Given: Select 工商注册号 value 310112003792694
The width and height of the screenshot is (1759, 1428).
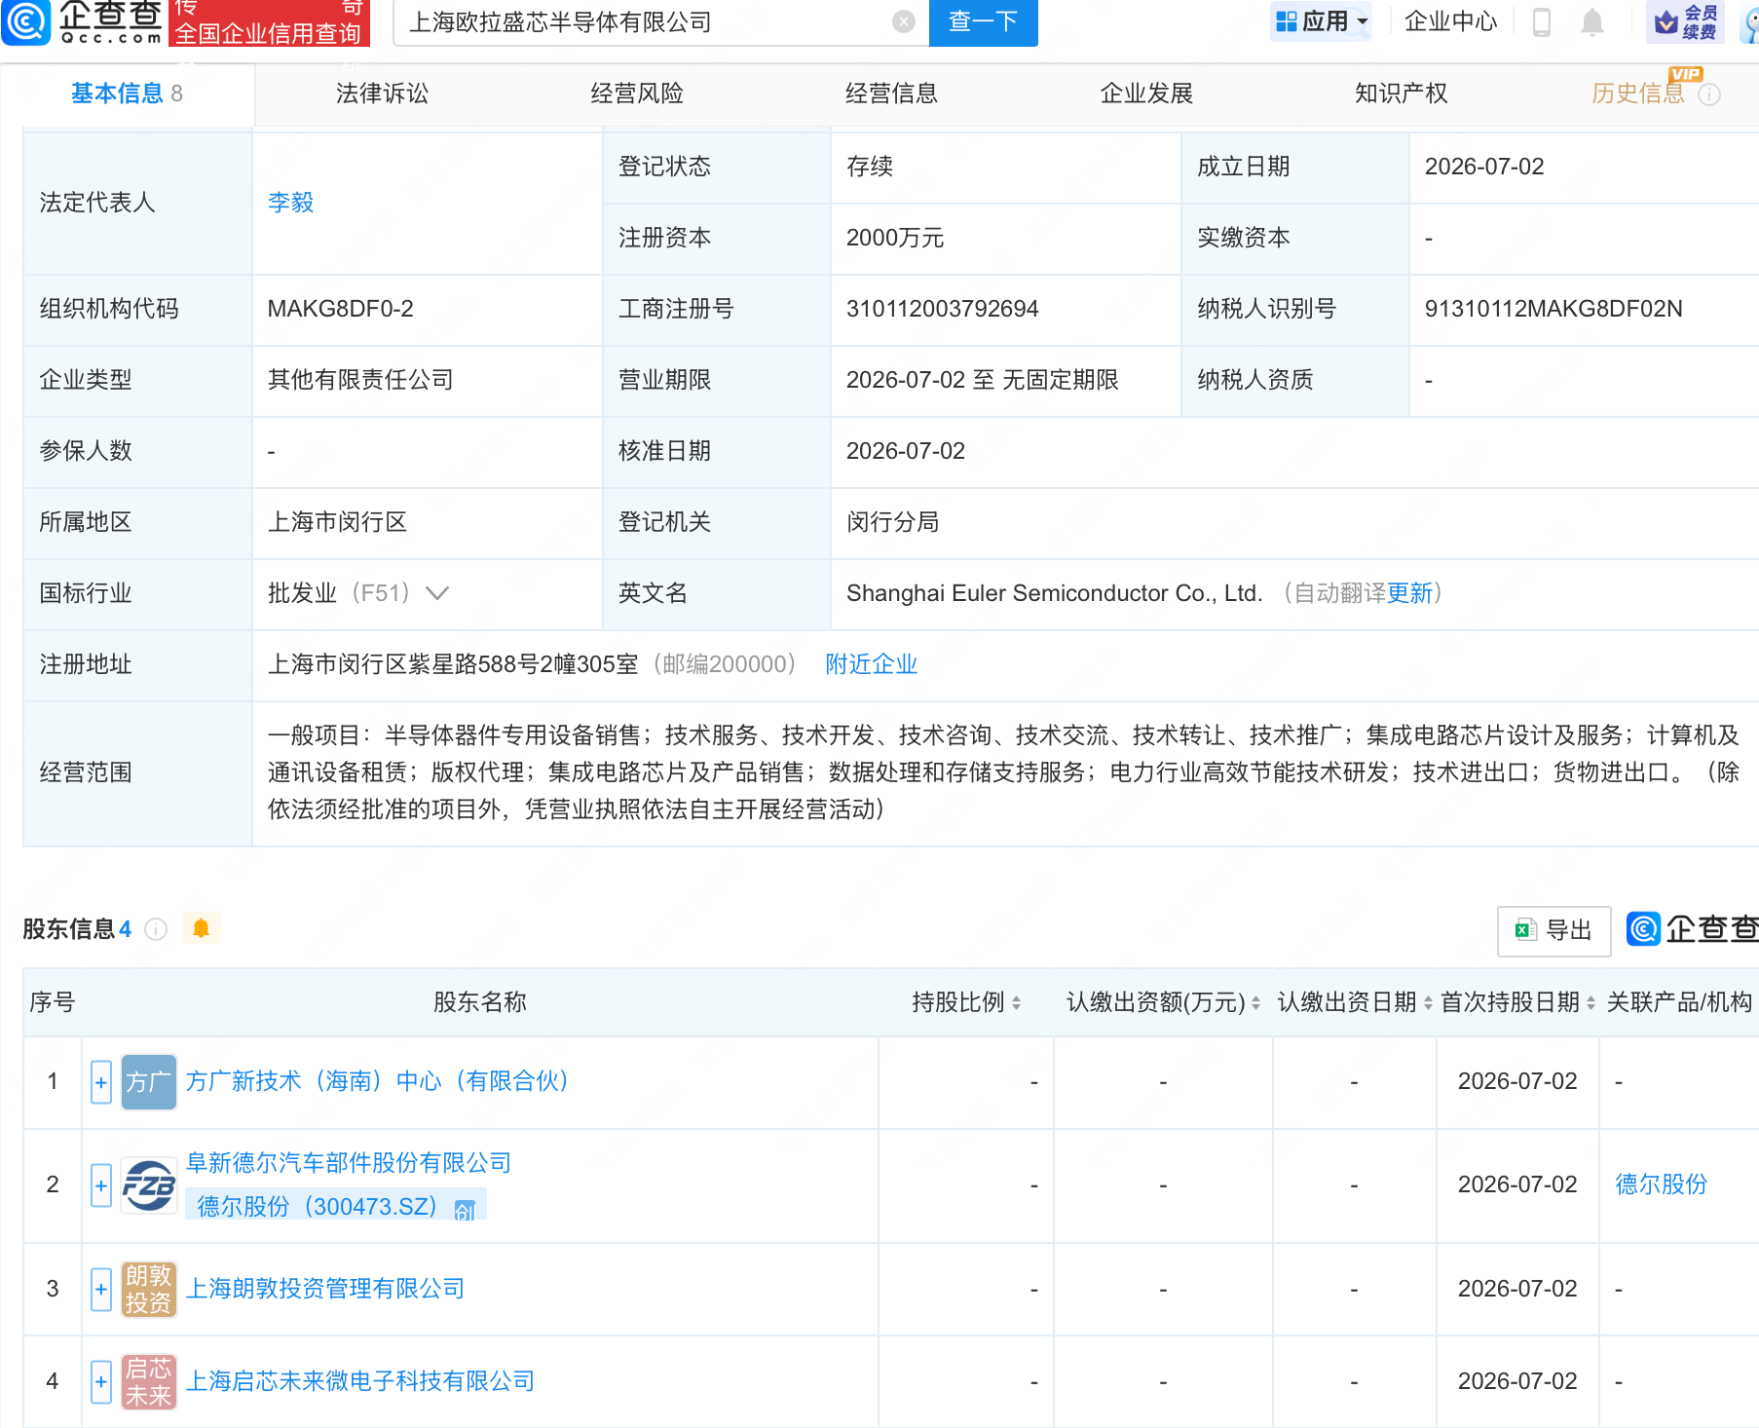Looking at the screenshot, I should click(942, 309).
